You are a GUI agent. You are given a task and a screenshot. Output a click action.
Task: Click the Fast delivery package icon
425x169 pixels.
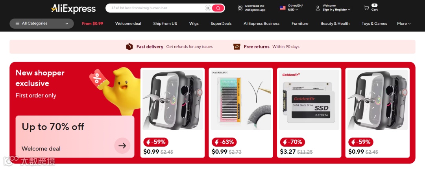coord(129,47)
